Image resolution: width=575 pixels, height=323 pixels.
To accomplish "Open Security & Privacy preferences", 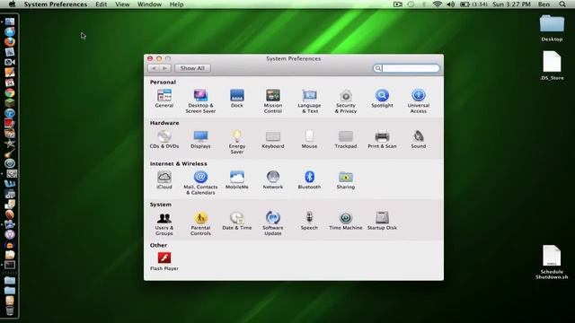I will click(345, 100).
